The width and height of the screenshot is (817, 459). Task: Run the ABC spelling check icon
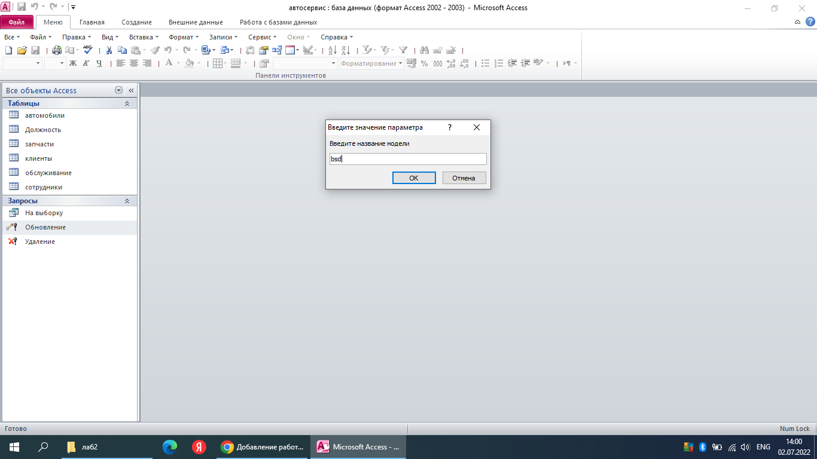[88, 50]
